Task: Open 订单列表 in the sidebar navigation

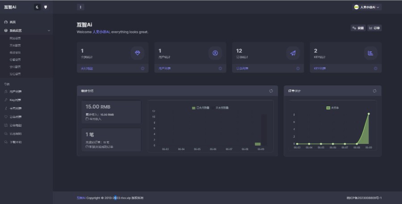Action: (16, 117)
